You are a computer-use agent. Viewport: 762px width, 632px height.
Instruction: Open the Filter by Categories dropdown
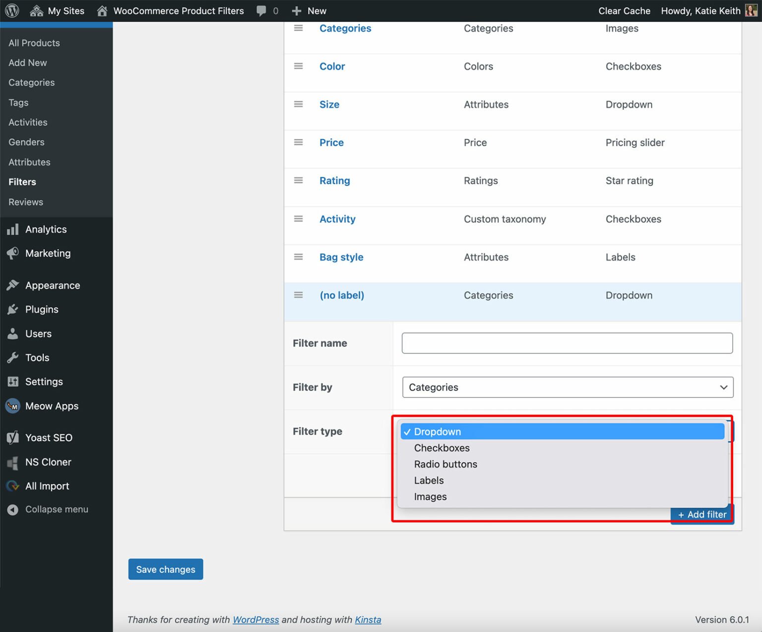[x=567, y=387]
